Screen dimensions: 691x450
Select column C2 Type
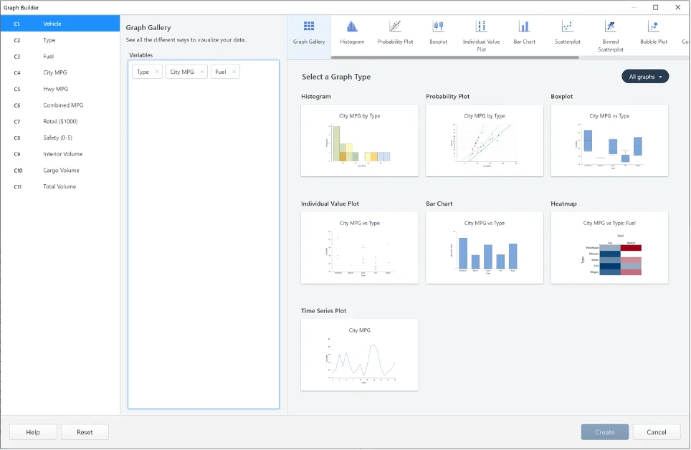[x=60, y=40]
